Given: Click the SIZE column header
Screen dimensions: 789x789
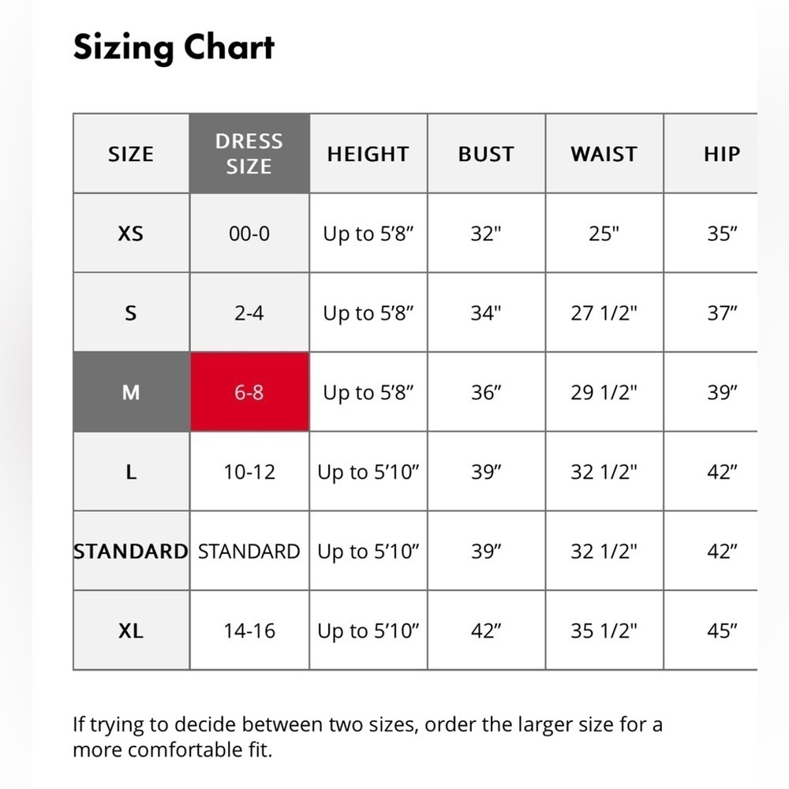Looking at the screenshot, I should [x=131, y=154].
